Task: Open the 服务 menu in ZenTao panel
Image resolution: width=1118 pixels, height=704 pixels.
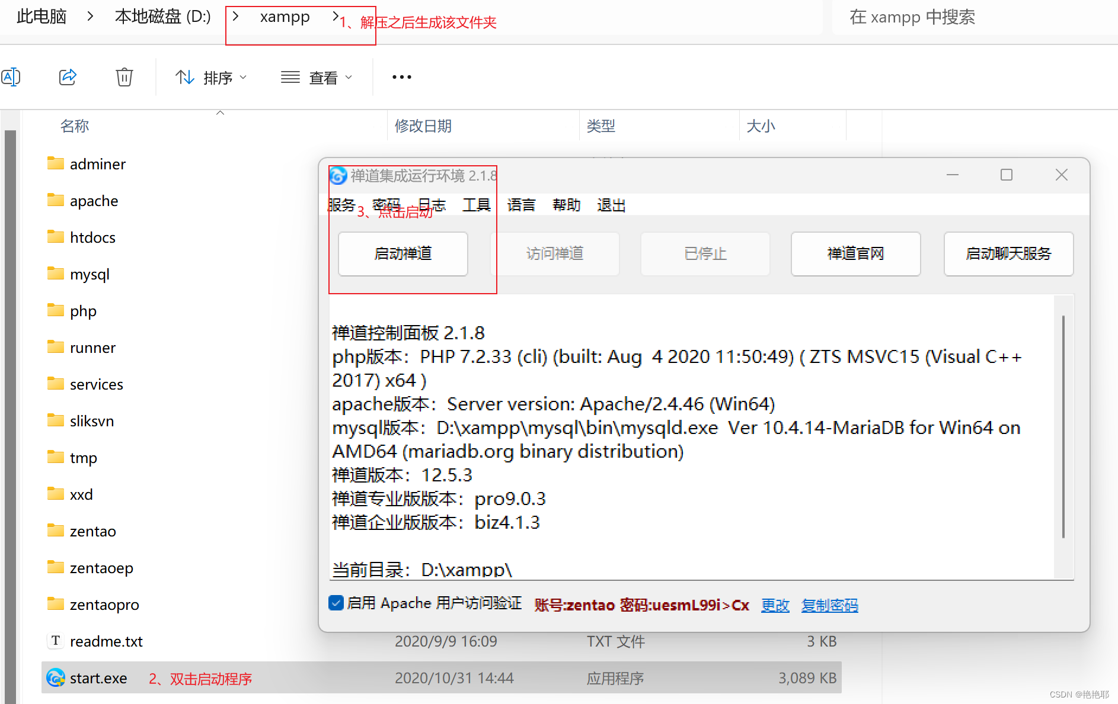Action: [341, 205]
